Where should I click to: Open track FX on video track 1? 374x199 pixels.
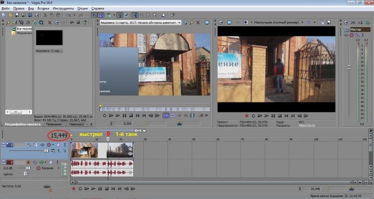click(42, 145)
